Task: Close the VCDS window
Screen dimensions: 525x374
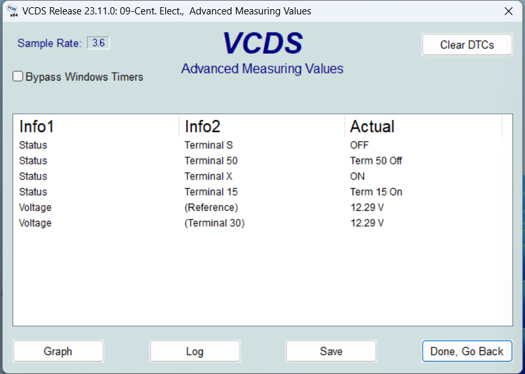Action: pos(508,11)
